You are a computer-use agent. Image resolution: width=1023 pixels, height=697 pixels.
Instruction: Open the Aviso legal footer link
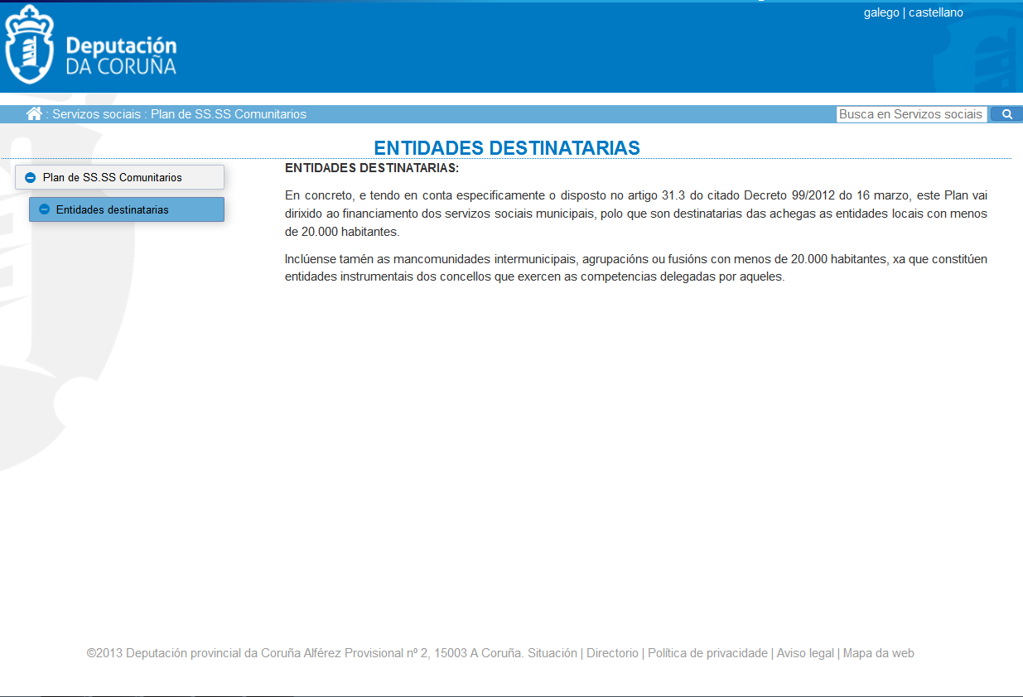pyautogui.click(x=805, y=653)
